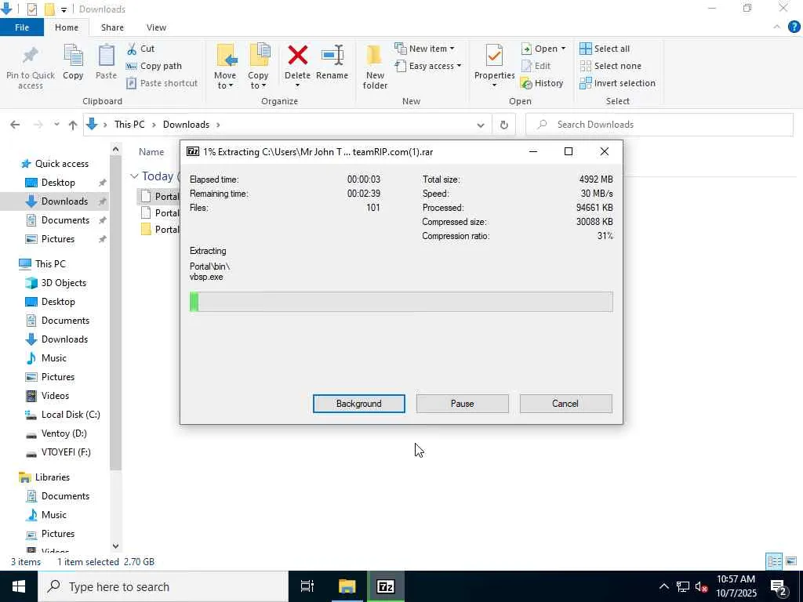Open recent locations dropdown arrow
803x602 pixels.
56,125
